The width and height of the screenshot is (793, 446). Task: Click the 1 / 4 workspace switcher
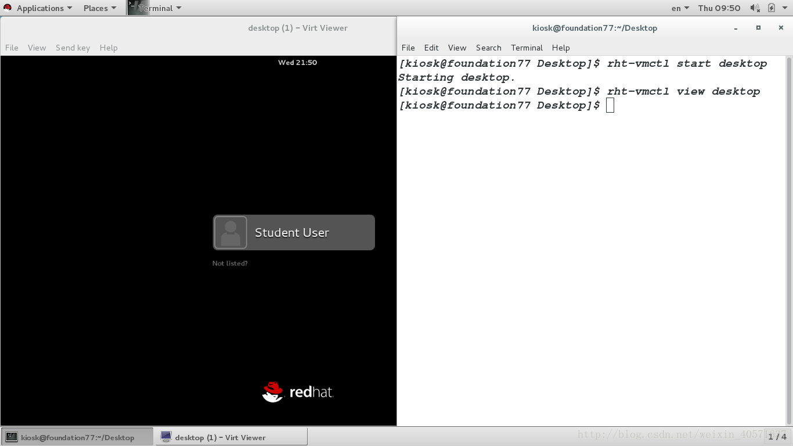point(777,437)
